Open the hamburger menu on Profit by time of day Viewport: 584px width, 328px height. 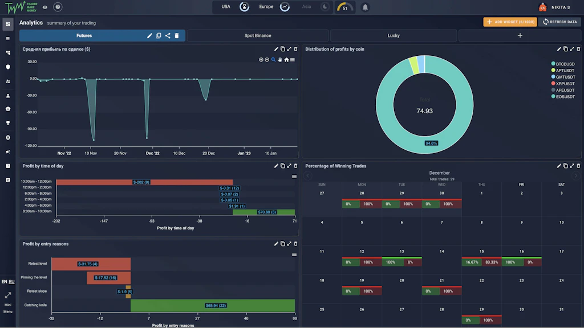[x=294, y=177]
